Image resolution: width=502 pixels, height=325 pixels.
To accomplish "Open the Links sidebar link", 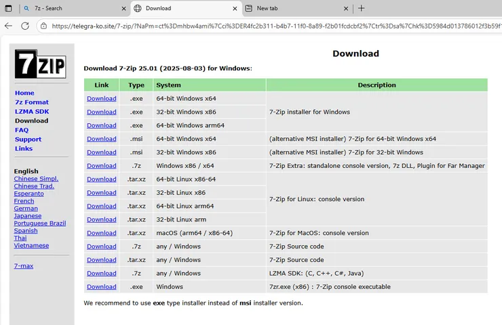I will [23, 148].
